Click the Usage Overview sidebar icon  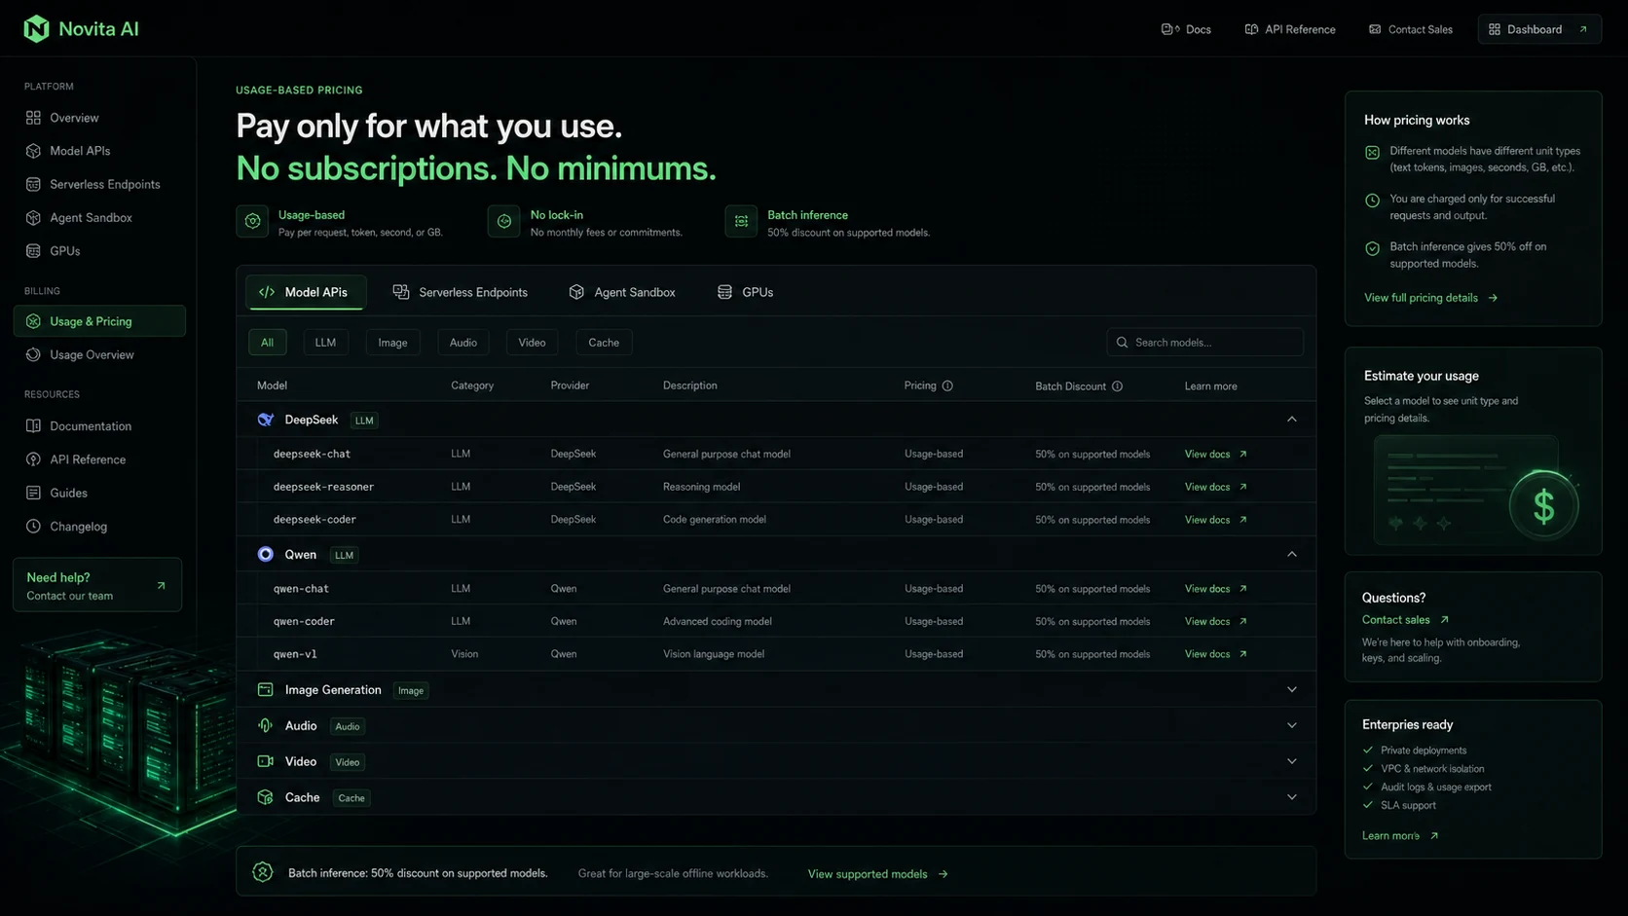pos(33,355)
